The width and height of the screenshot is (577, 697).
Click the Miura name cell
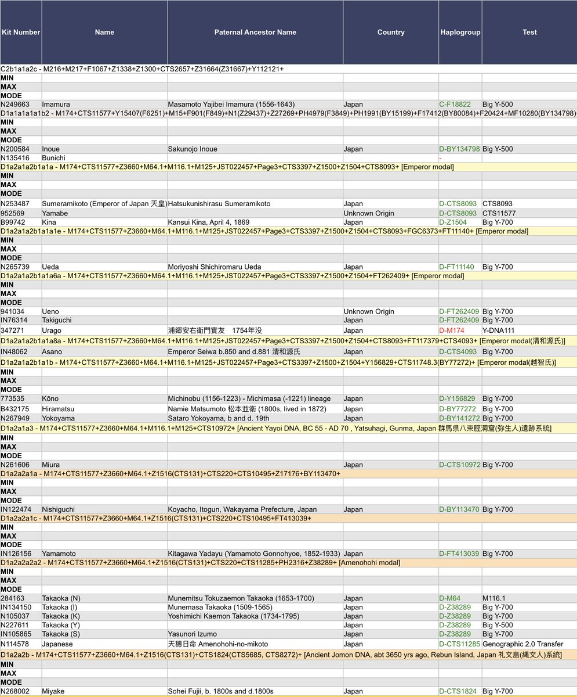tap(104, 465)
